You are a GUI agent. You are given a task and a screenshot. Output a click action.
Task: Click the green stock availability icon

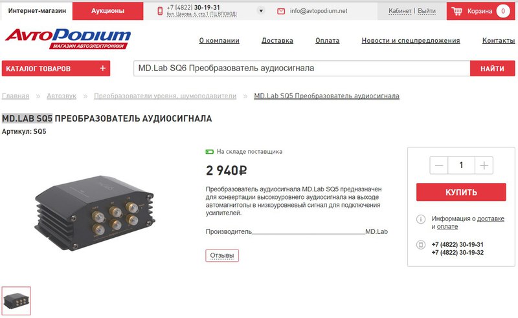tap(209, 152)
